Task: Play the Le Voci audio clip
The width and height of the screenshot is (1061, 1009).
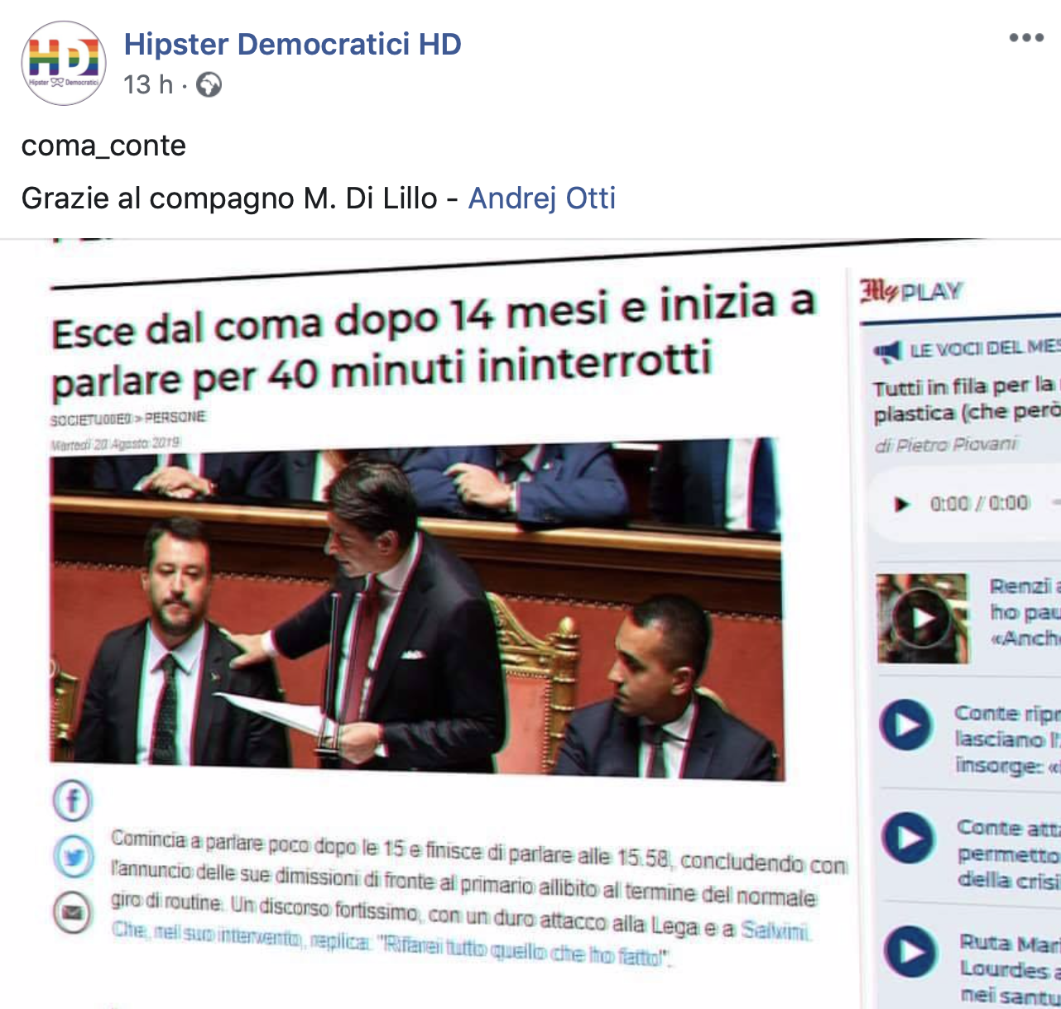Action: (901, 503)
